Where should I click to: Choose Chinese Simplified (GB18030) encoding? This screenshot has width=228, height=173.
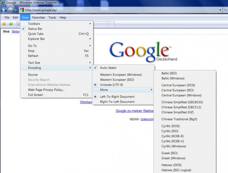185,102
